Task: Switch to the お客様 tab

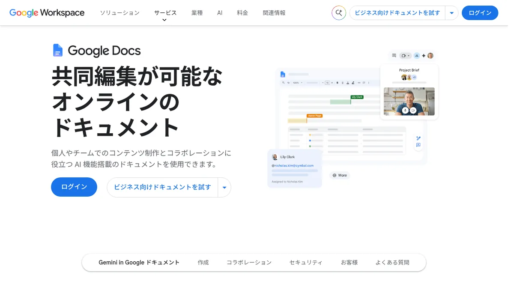Action: 349,262
